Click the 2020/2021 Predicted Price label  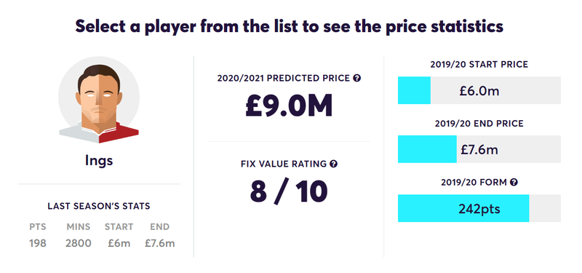(284, 78)
